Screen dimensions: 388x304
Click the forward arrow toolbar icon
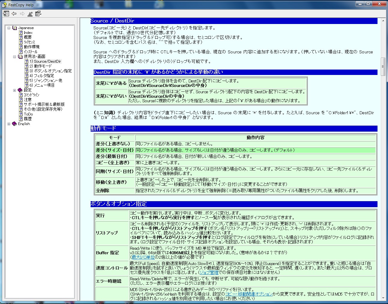pos(22,13)
